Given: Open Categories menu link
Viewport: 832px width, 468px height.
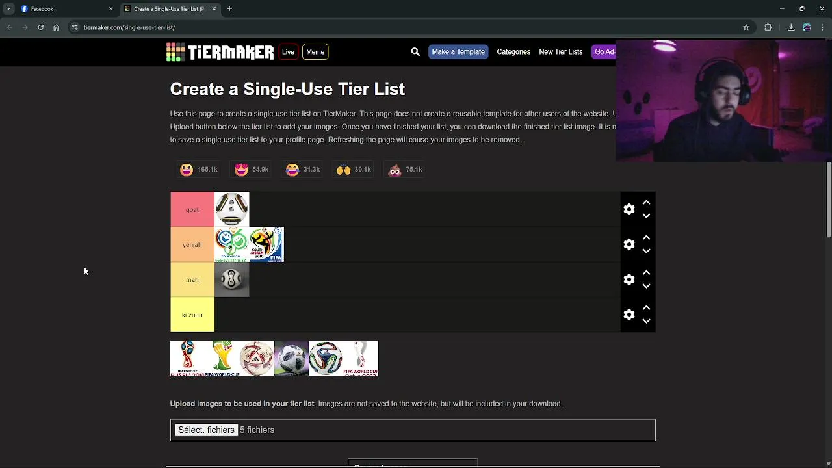Looking at the screenshot, I should click(x=513, y=52).
